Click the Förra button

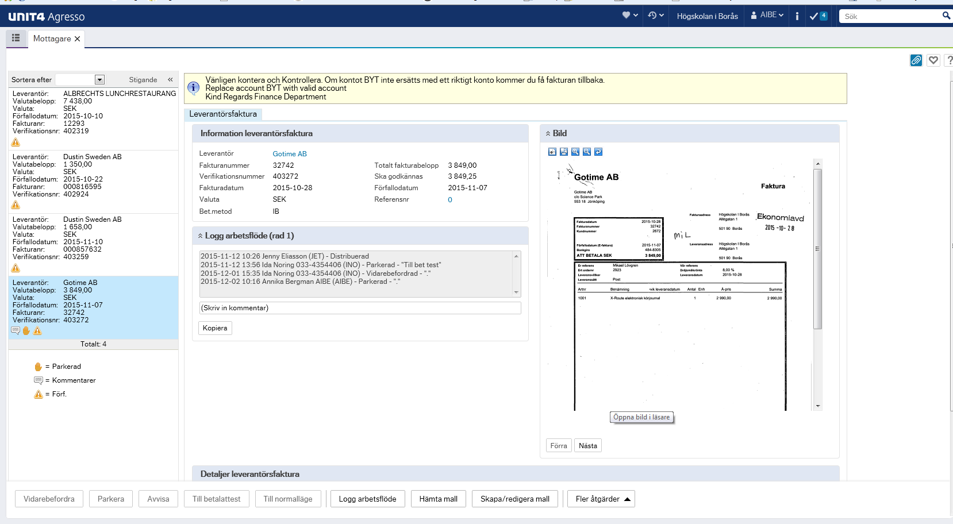559,446
